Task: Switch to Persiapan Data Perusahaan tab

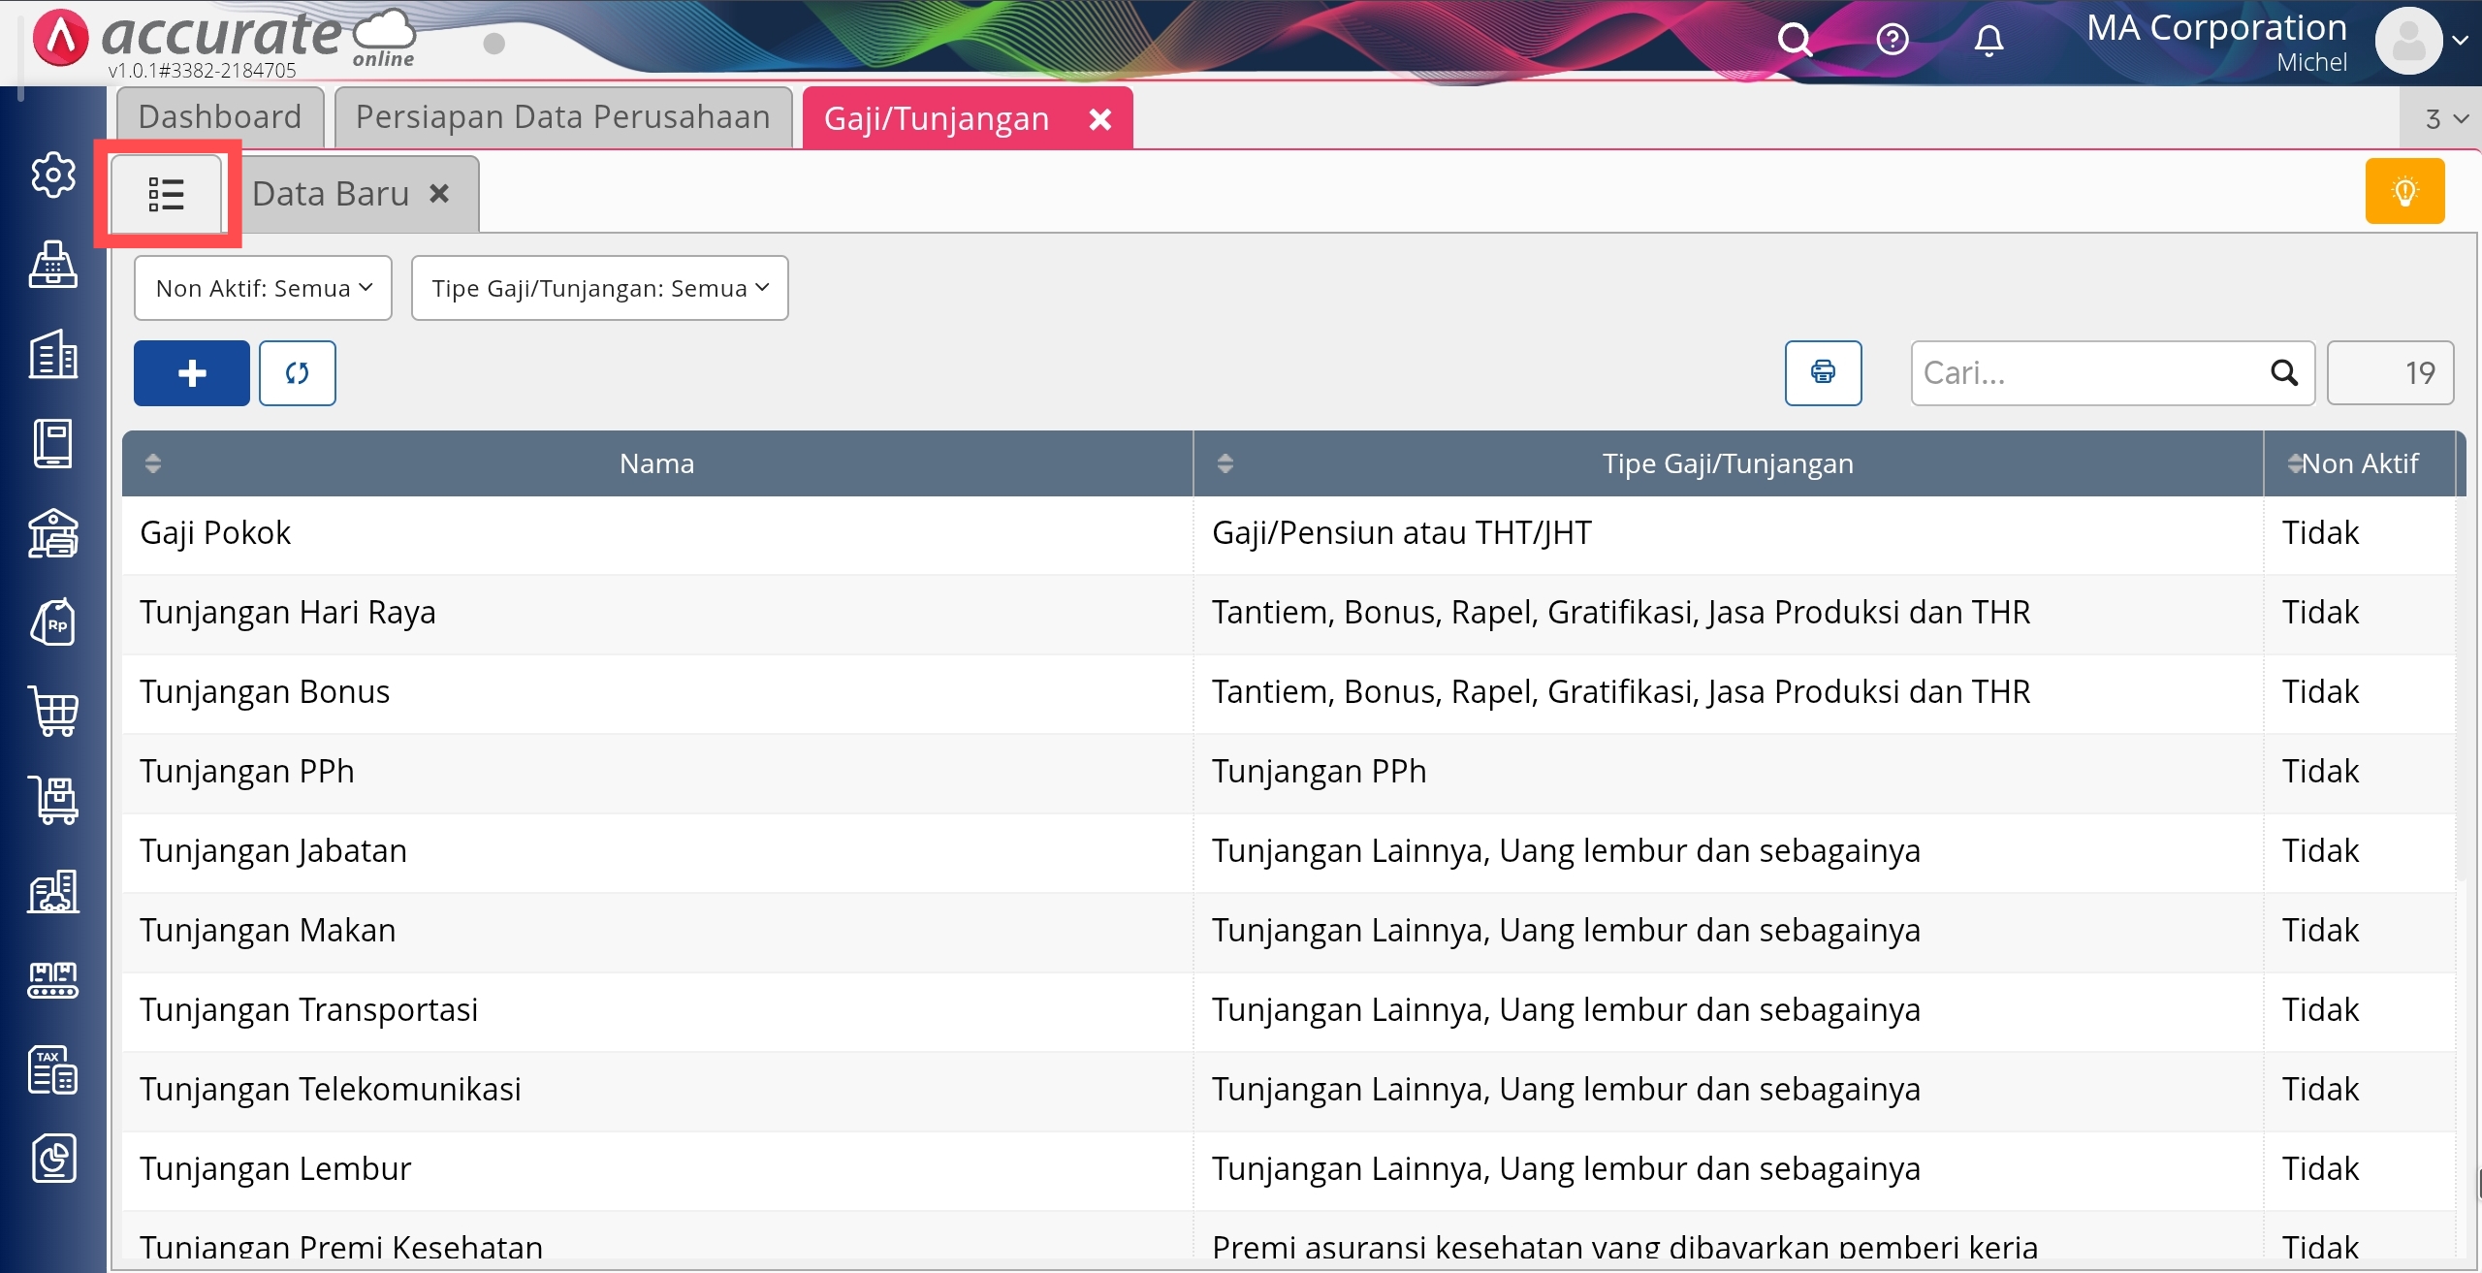Action: pos(562,117)
